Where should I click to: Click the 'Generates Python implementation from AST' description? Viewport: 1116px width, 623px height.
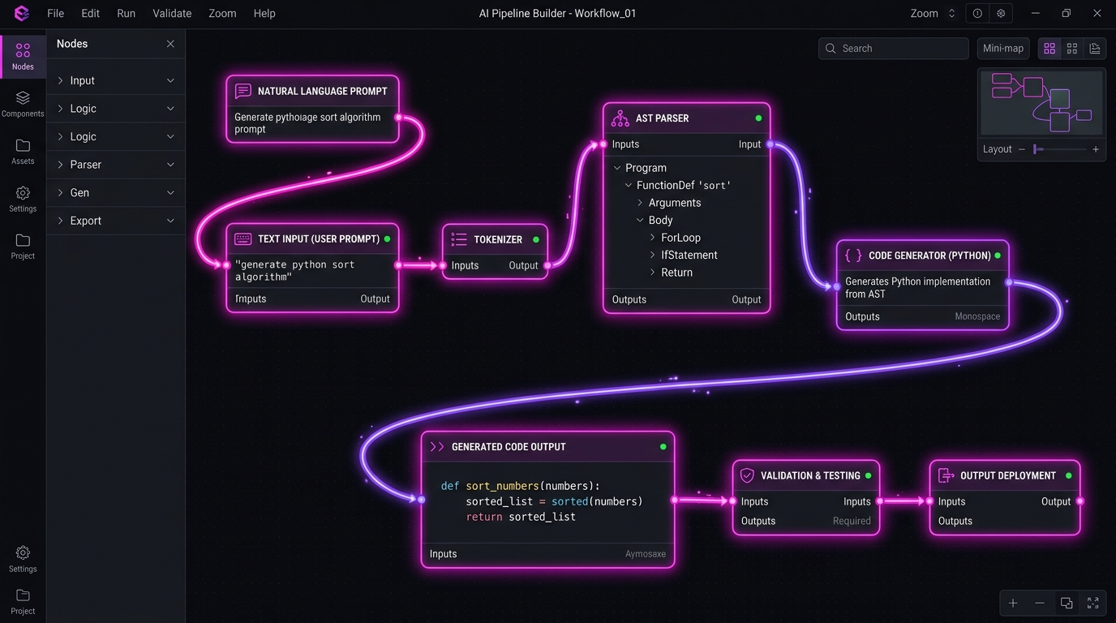coord(918,288)
